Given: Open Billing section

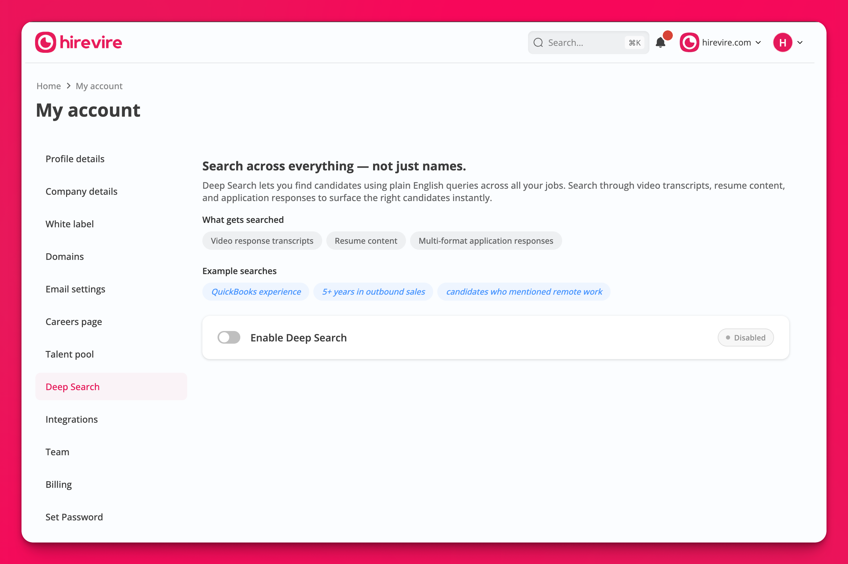Looking at the screenshot, I should point(58,484).
